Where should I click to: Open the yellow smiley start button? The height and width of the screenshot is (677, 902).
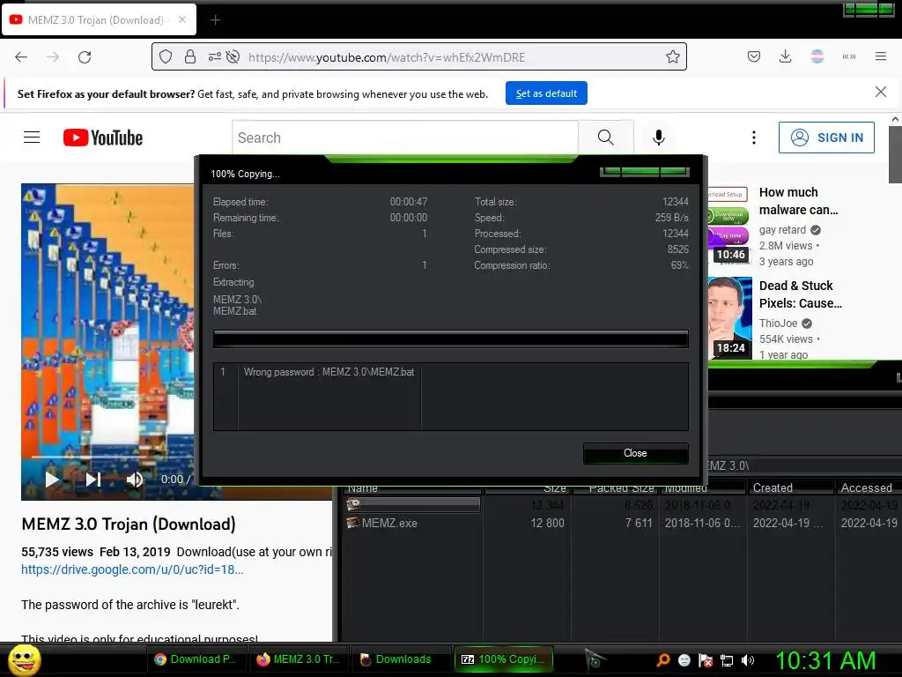24,659
